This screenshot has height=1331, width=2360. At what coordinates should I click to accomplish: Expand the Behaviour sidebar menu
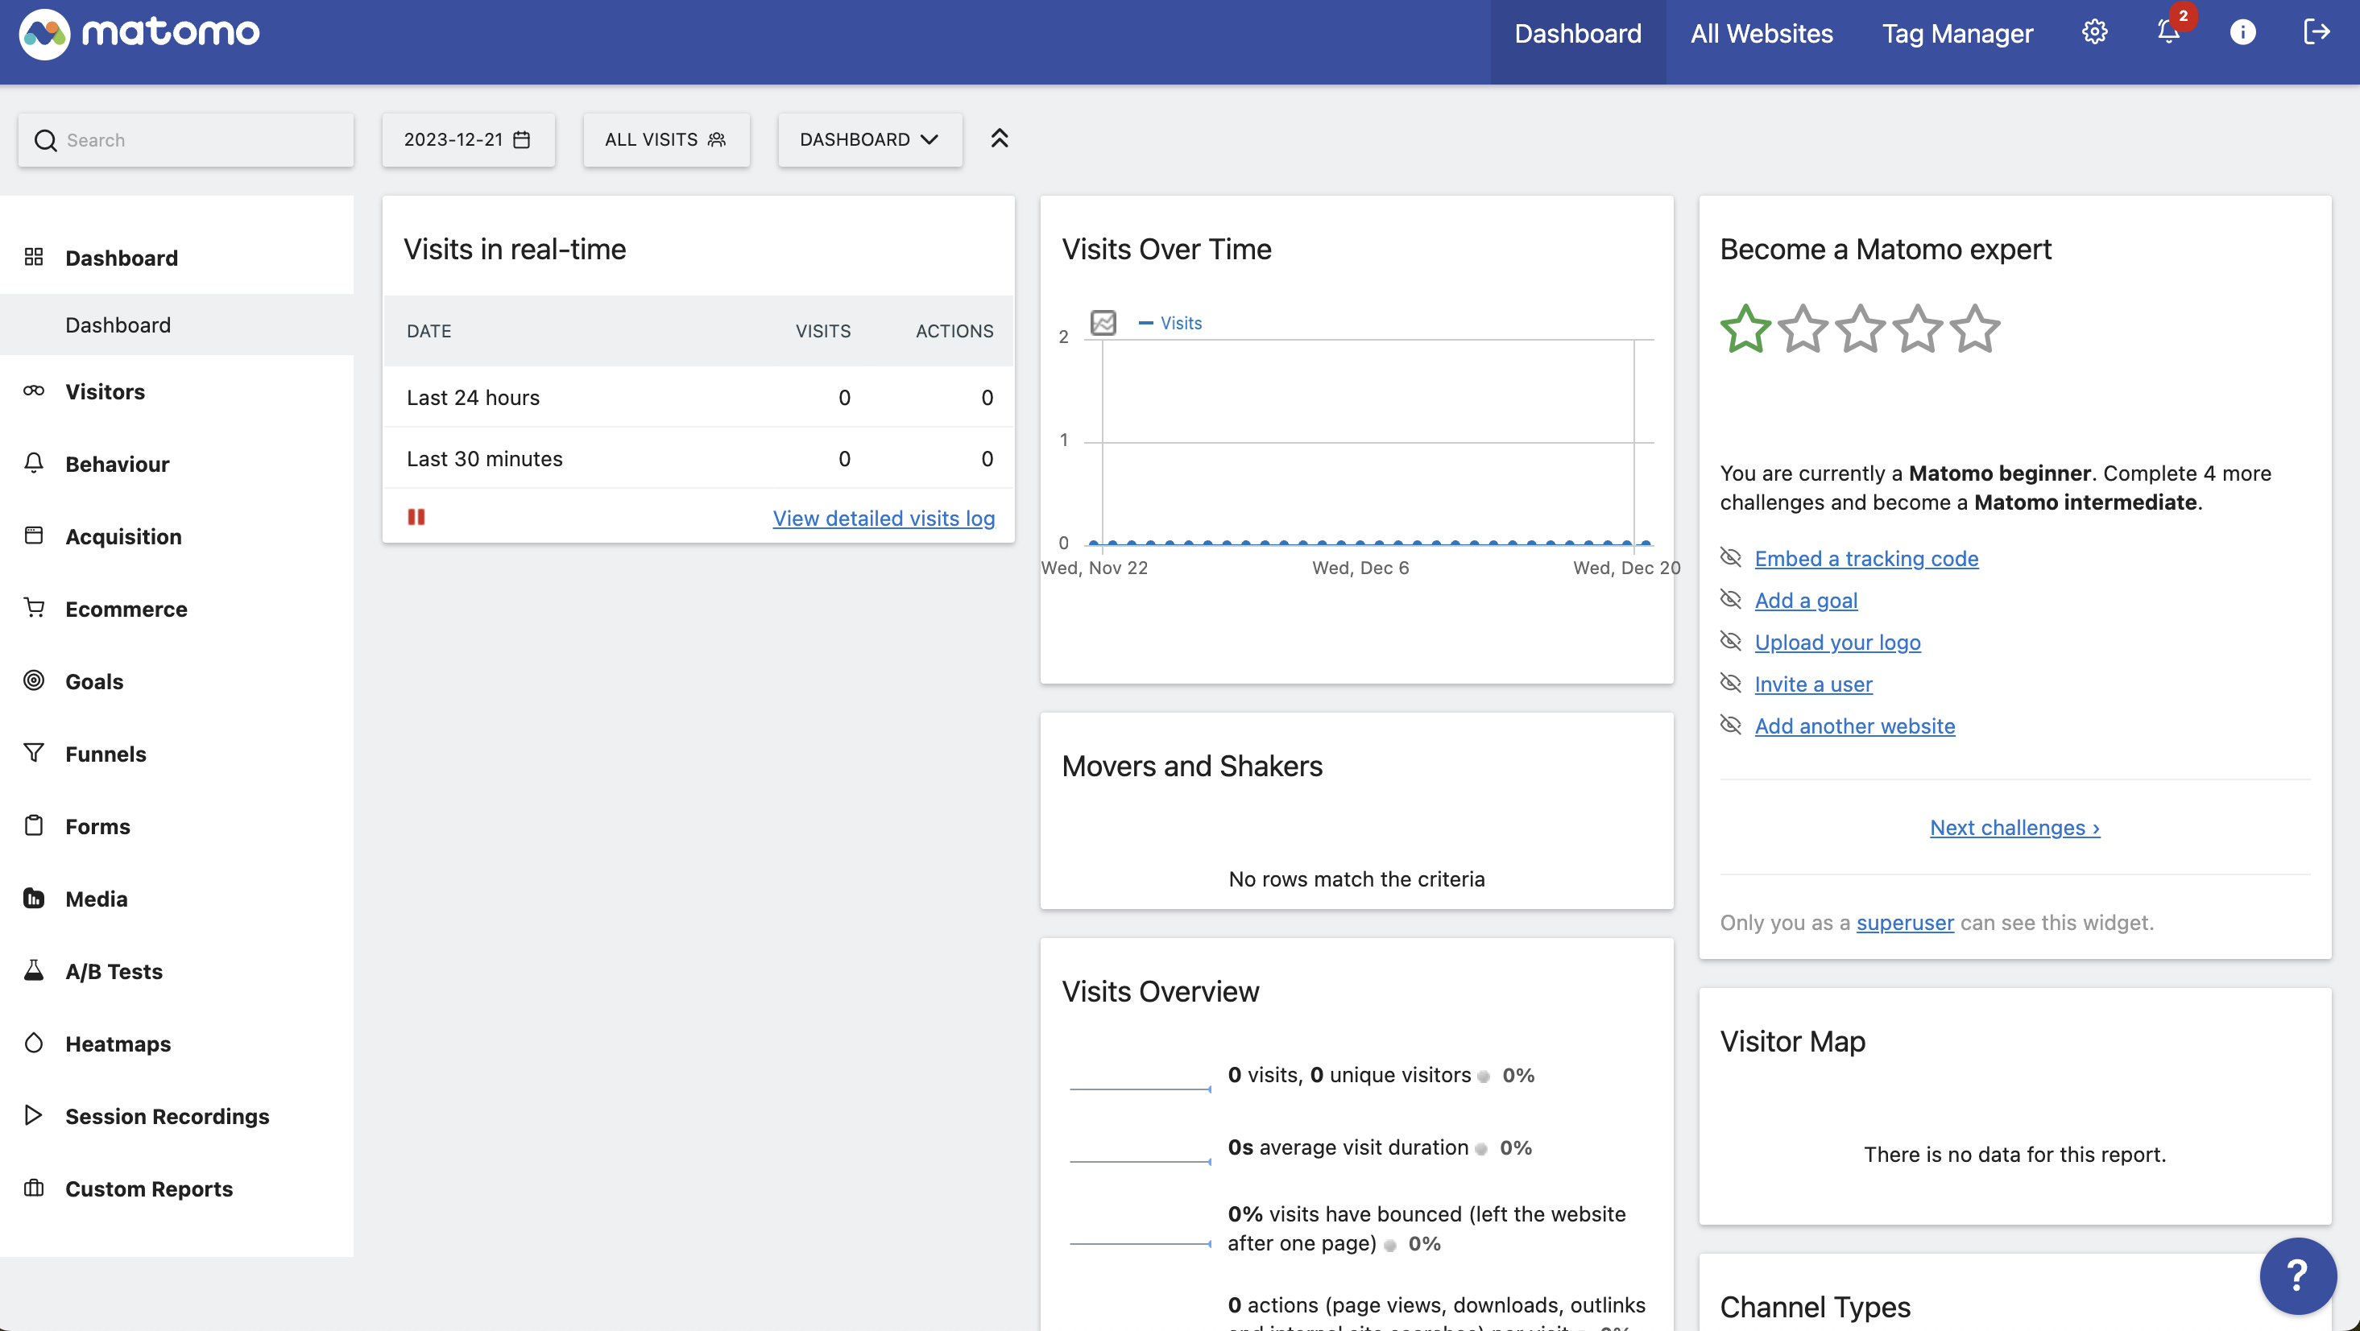tap(177, 464)
